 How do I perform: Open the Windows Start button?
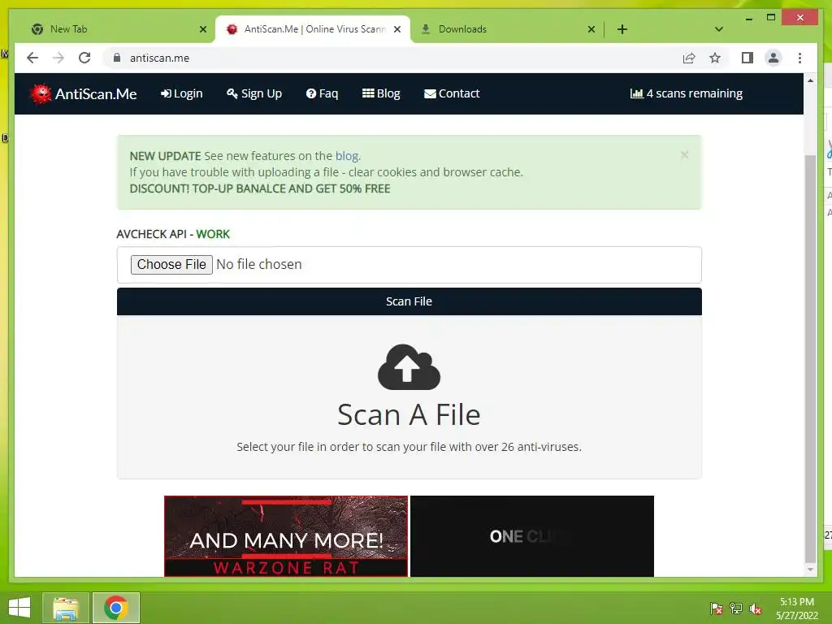point(19,608)
